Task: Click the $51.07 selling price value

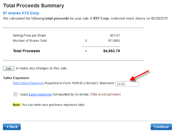Action: pos(115,36)
